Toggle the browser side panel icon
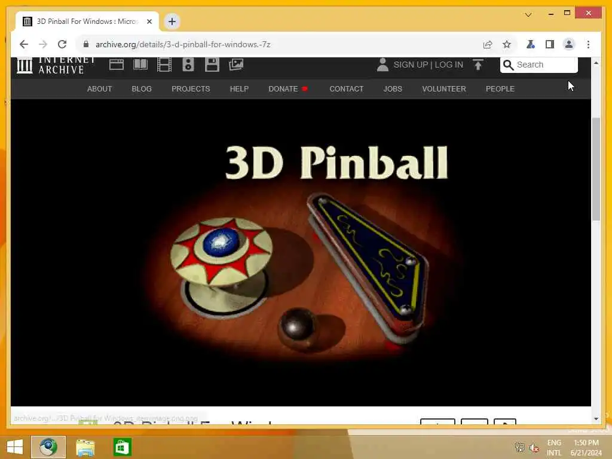612x459 pixels. pyautogui.click(x=550, y=44)
